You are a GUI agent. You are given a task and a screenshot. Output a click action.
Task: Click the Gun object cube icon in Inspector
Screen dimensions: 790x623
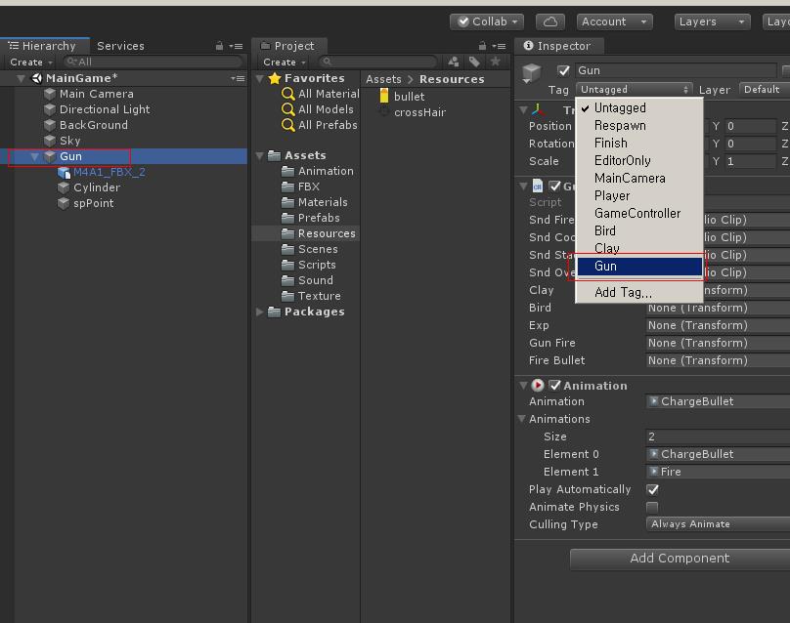coord(532,72)
